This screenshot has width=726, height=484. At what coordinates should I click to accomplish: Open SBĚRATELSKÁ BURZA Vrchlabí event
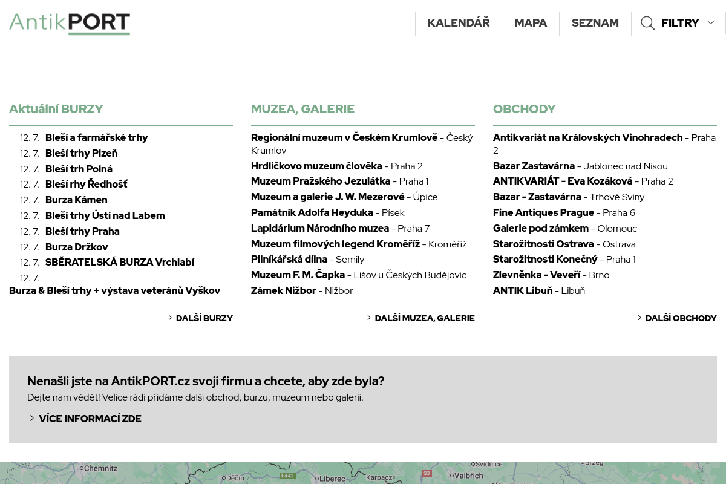point(120,263)
